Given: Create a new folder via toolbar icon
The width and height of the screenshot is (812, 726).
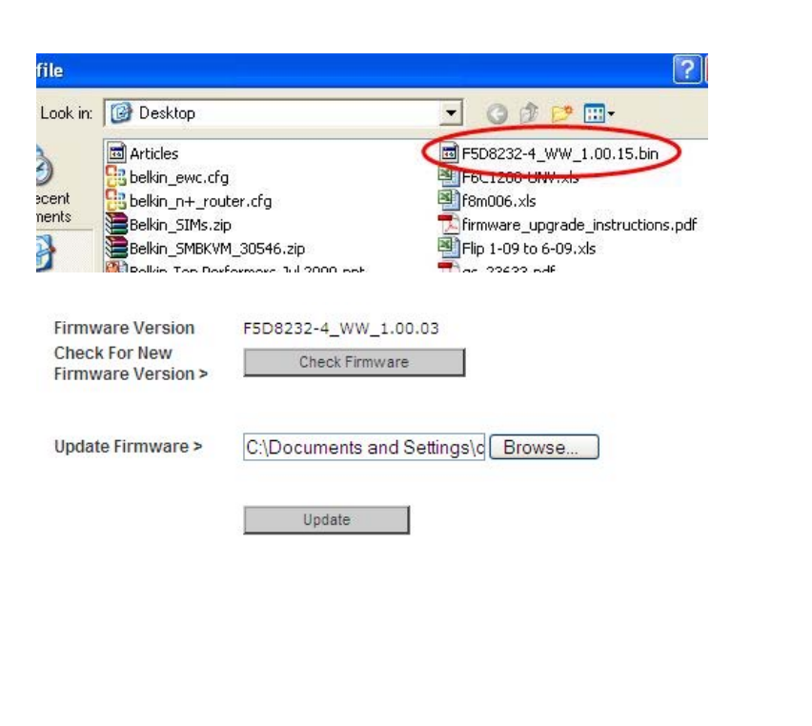Looking at the screenshot, I should tap(561, 112).
